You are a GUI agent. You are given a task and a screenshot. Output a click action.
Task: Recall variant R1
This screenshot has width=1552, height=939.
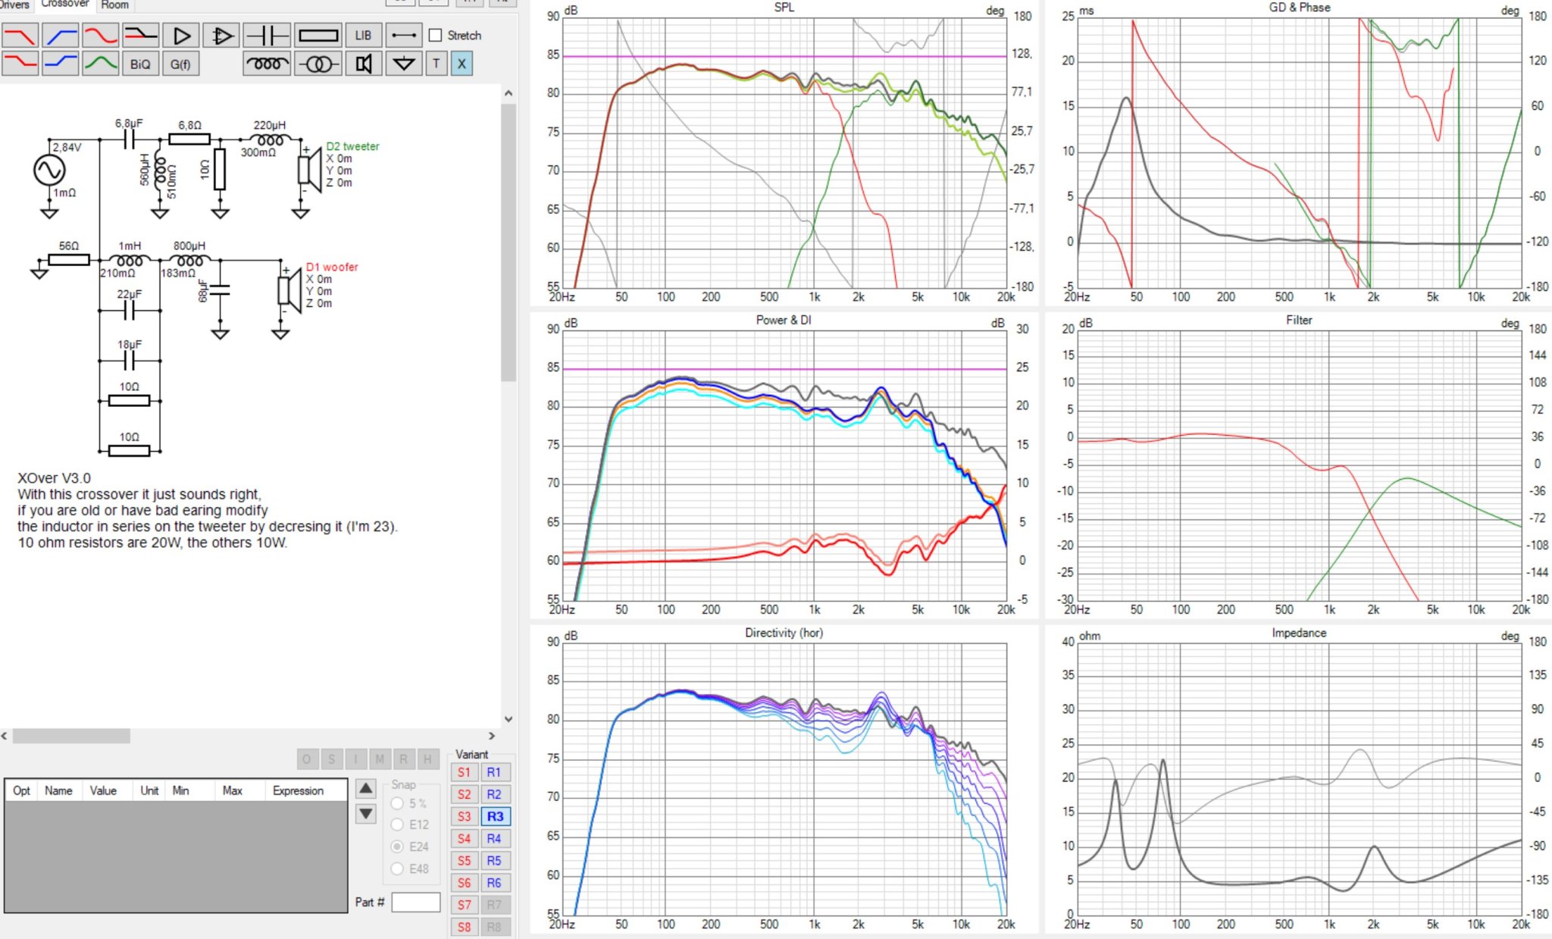coord(494,772)
